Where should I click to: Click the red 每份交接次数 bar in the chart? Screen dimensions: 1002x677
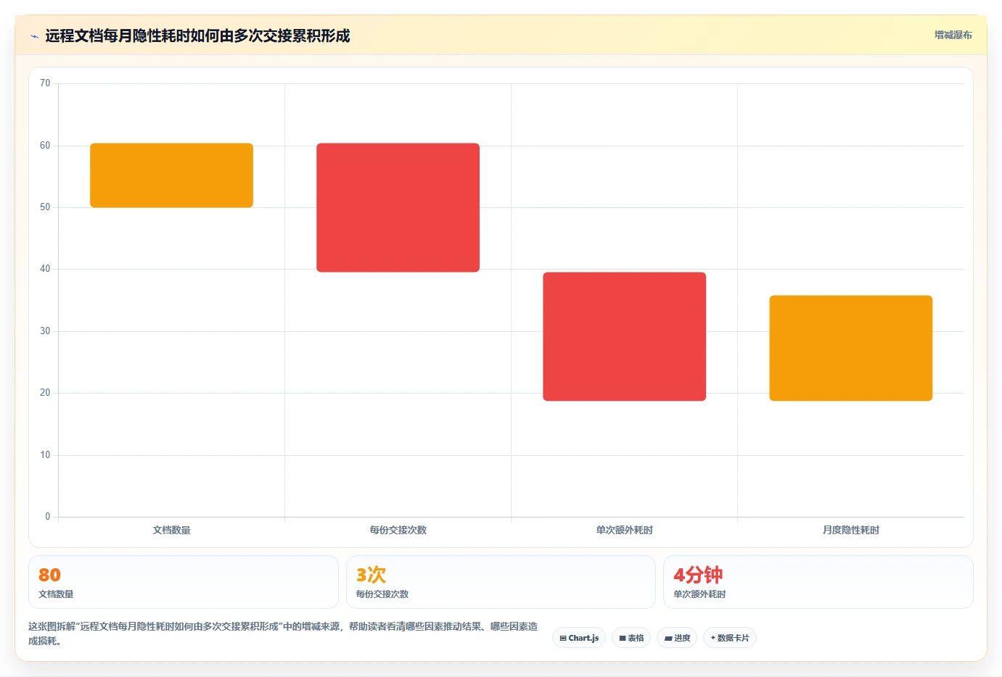click(398, 207)
